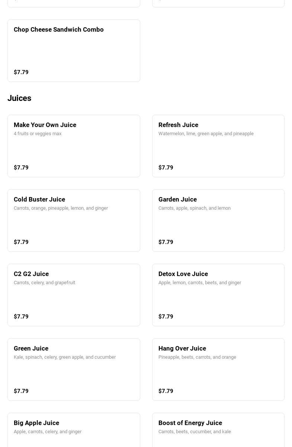Click the Cold Buster Juice ingredients text
This screenshot has height=447, width=292.
pos(61,208)
